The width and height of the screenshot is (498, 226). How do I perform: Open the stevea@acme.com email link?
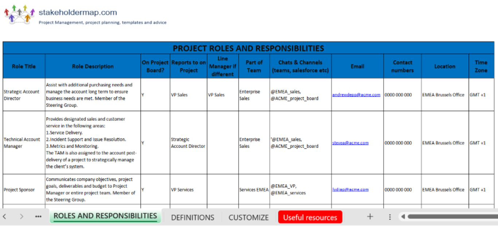pos(350,142)
